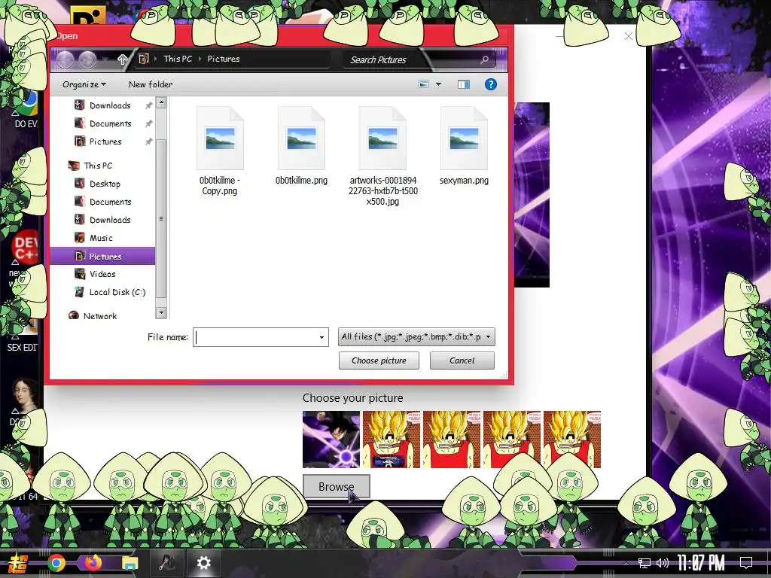Go forward with the Forward arrow
The height and width of the screenshot is (578, 771).
point(87,60)
